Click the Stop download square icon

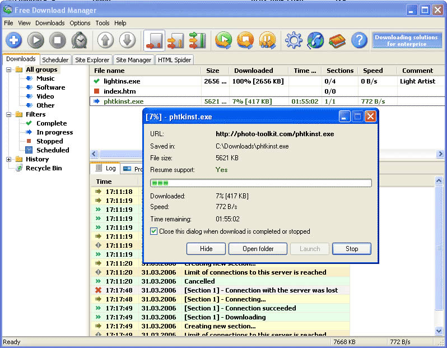coord(57,40)
